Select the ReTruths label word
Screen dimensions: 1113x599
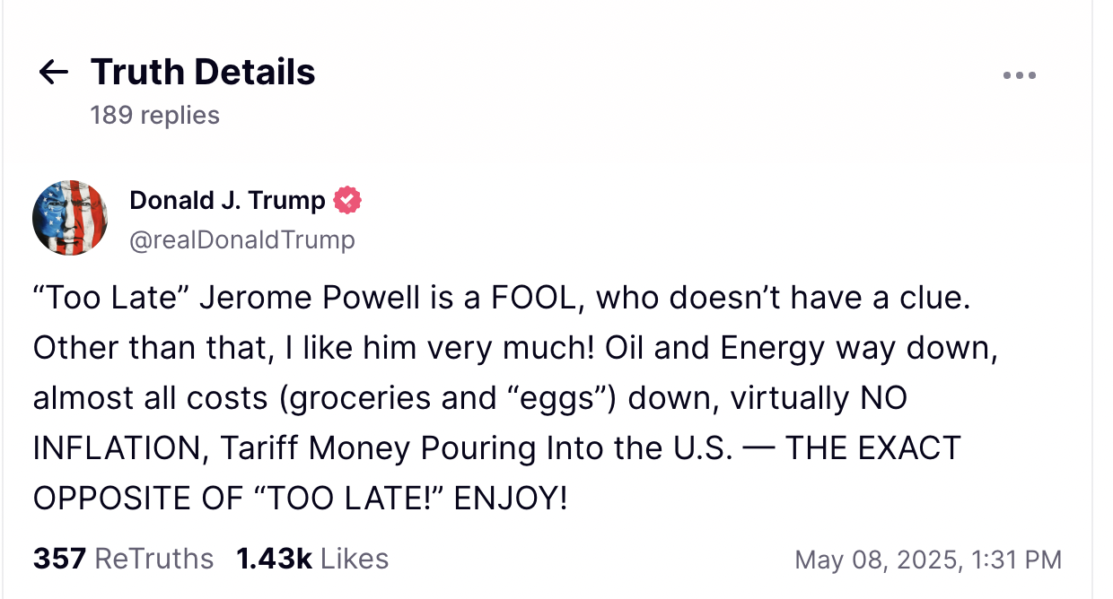click(x=154, y=559)
